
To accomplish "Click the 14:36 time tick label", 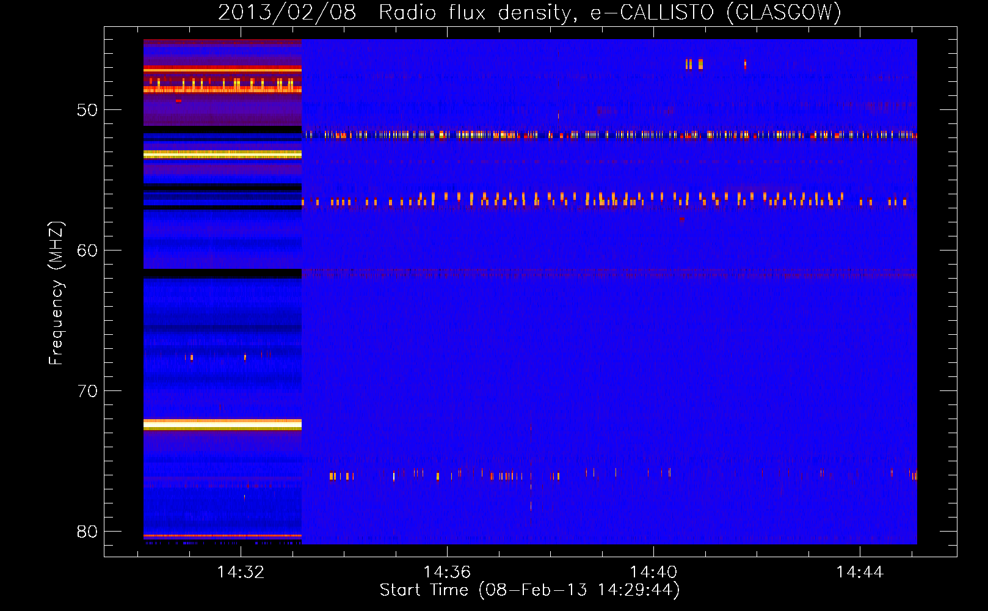I will point(447,572).
